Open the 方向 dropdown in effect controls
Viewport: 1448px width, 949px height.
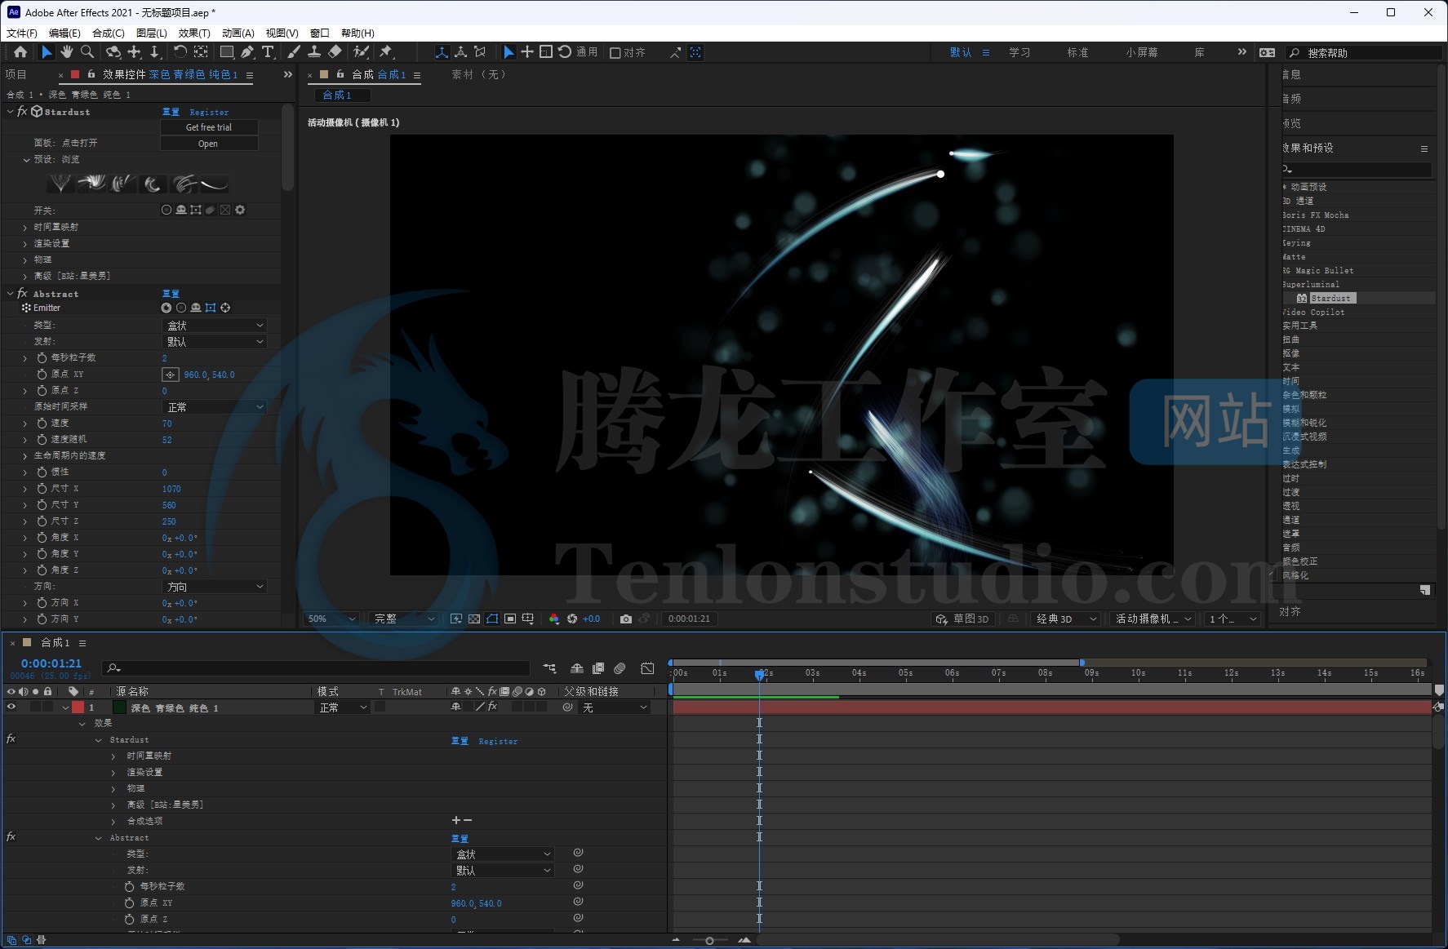(x=215, y=586)
